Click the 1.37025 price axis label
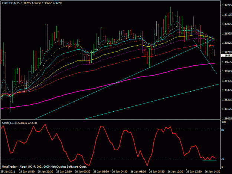This screenshot has width=232, height=174. (x=227, y=24)
